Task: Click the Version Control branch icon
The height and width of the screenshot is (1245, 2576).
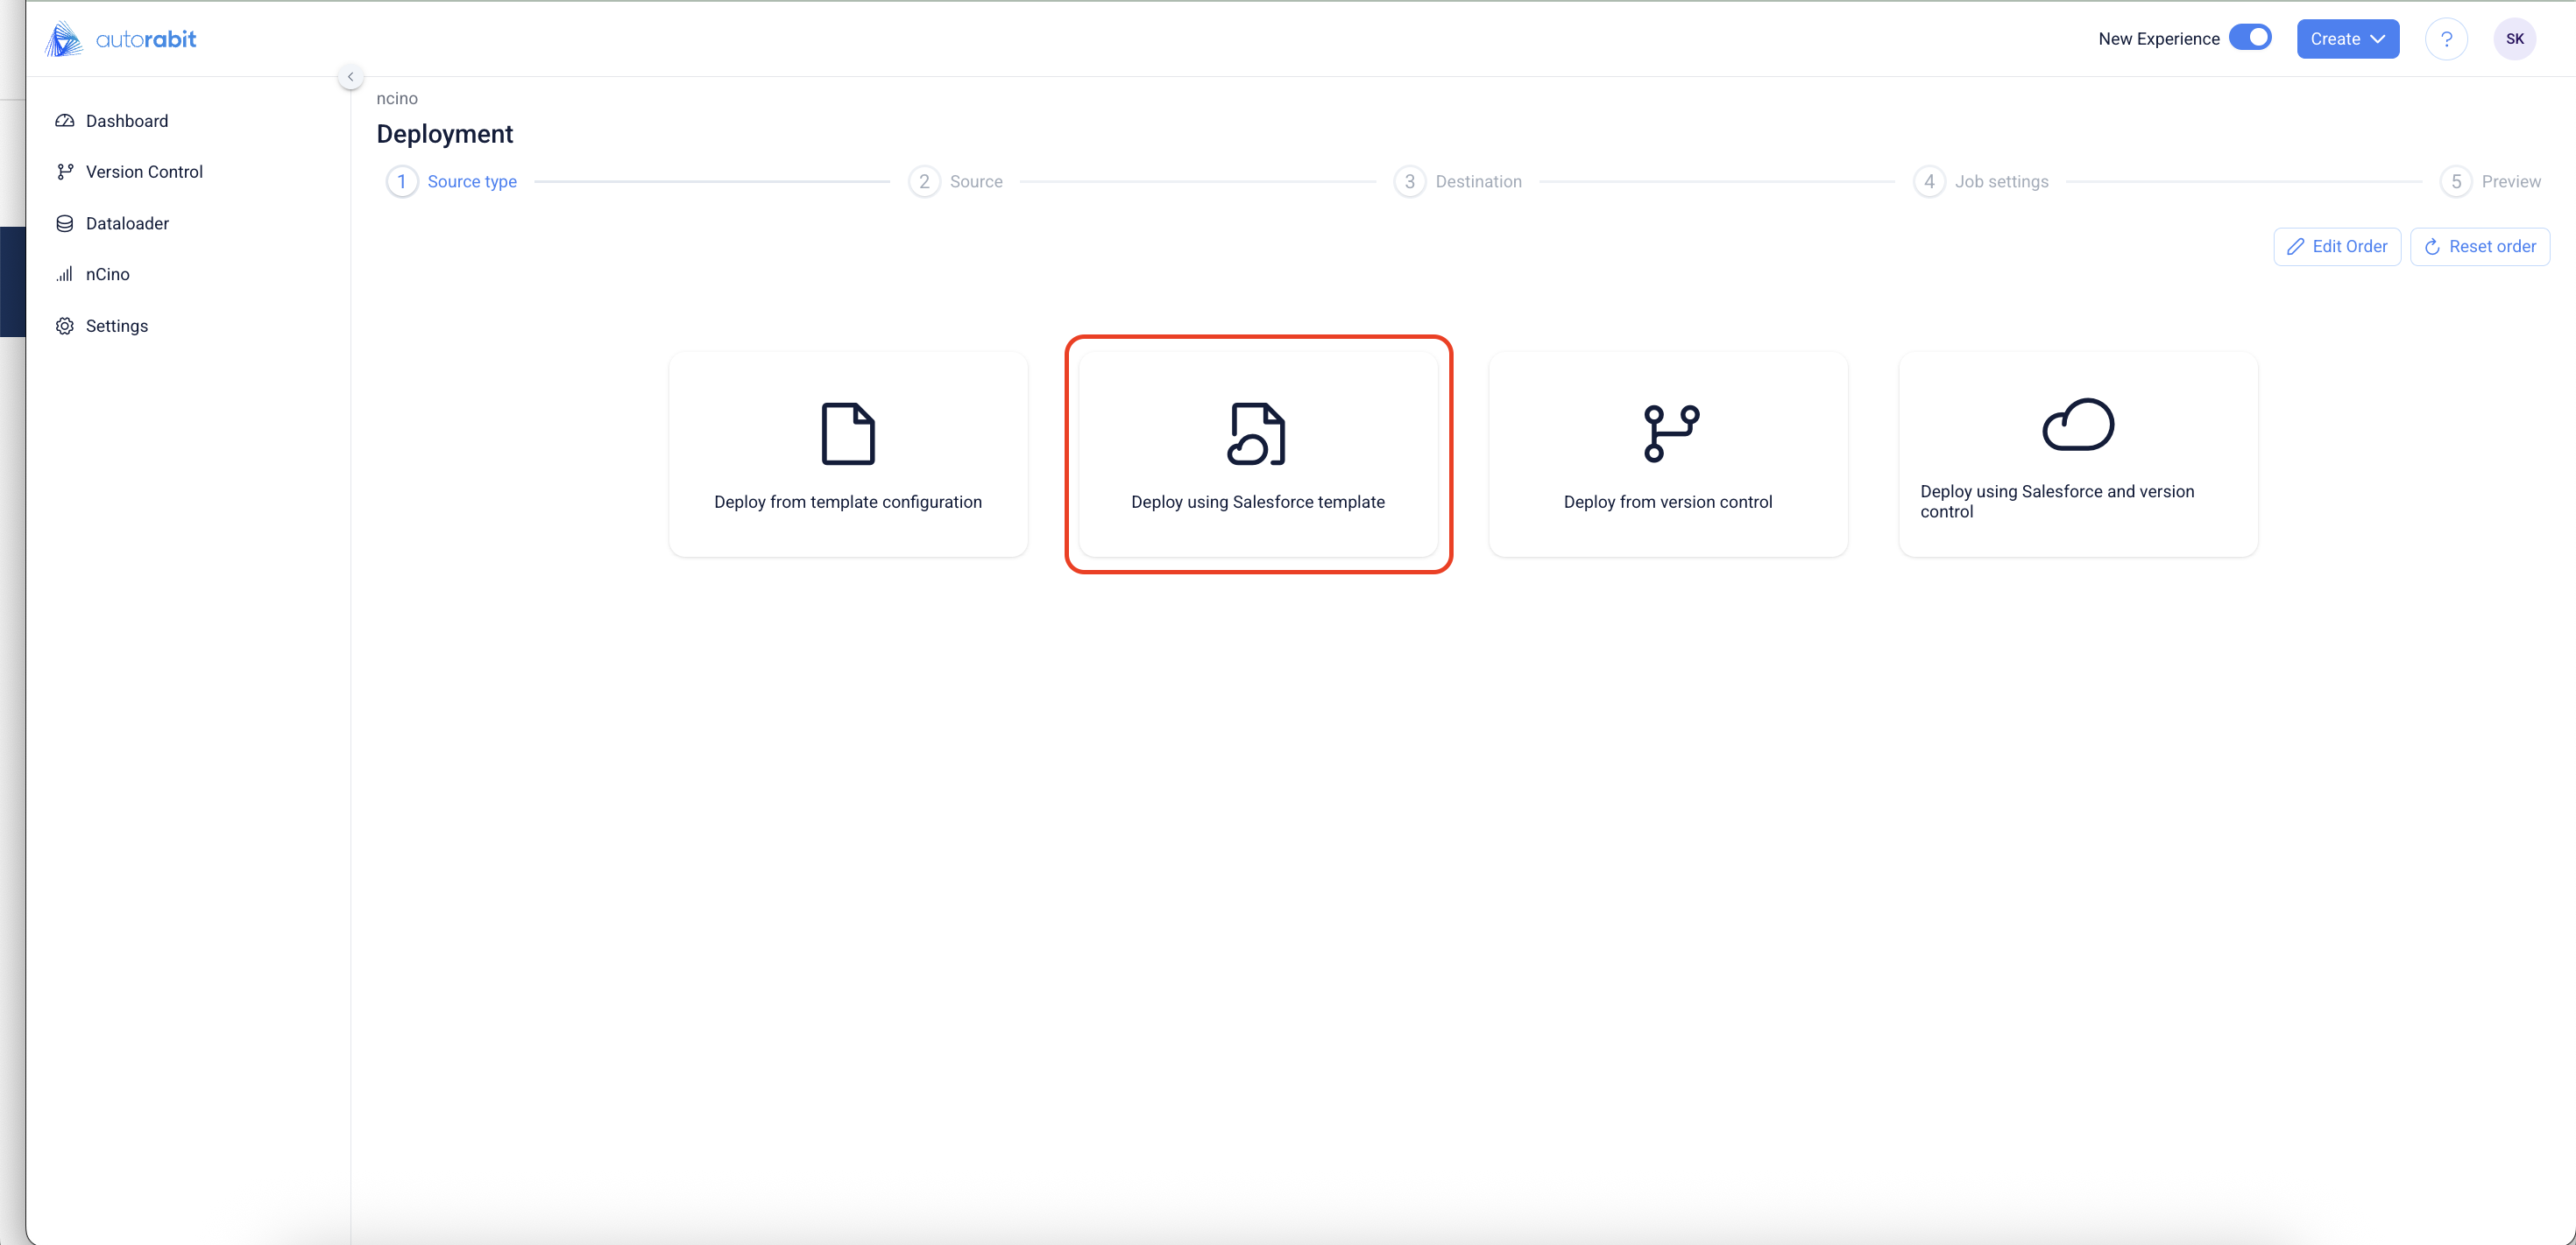Action: pyautogui.click(x=65, y=172)
